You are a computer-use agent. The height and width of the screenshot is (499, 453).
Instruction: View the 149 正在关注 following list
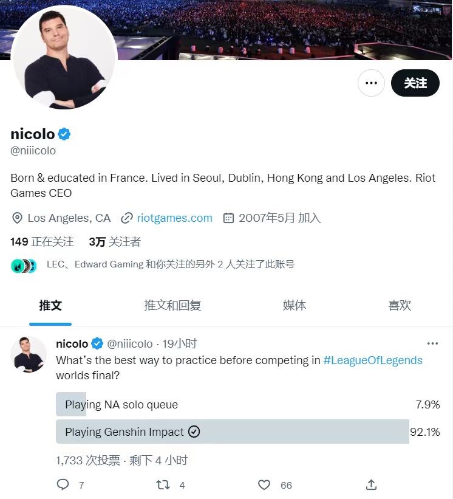coord(42,241)
